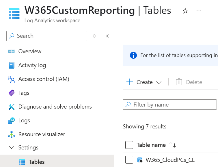Click the Filter by name field
The image size is (218, 167).
(170, 105)
